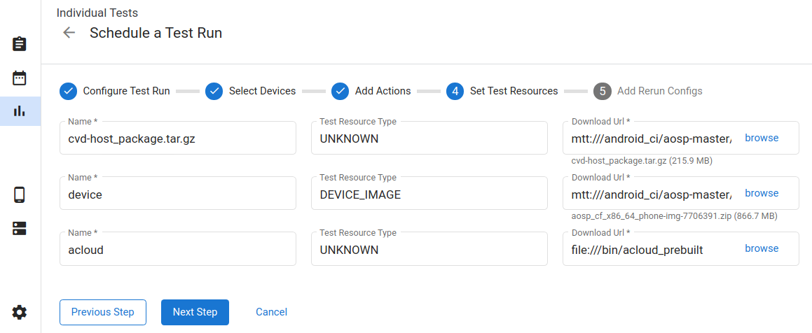Screen dimensions: 812x333
Task: Edit the Name field containing acloud
Action: (178, 250)
